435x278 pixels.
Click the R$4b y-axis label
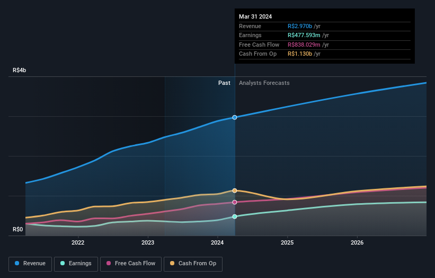(20, 70)
